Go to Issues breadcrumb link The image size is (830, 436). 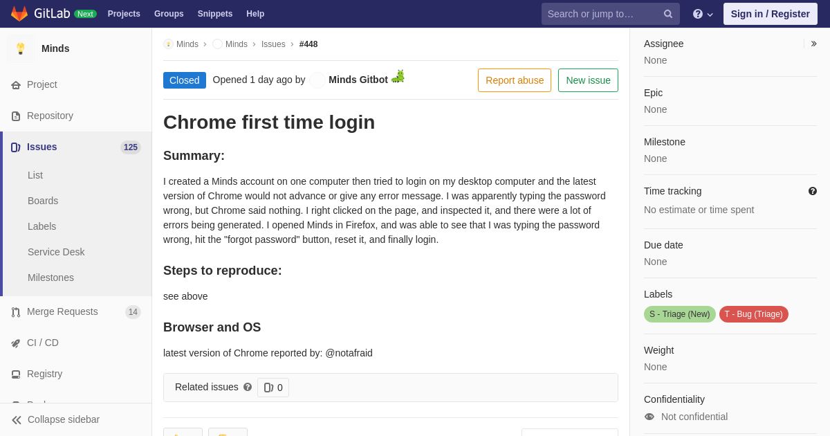(x=273, y=44)
